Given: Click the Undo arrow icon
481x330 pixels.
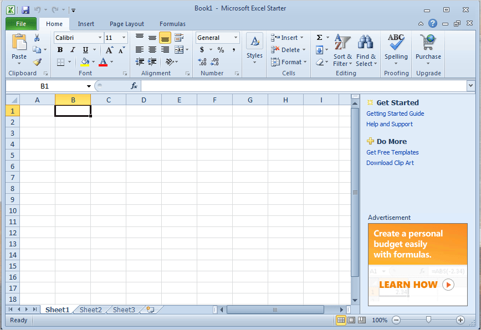Looking at the screenshot, I should point(38,10).
